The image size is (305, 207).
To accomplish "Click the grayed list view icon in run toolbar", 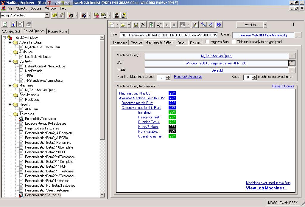I will tap(183, 25).
